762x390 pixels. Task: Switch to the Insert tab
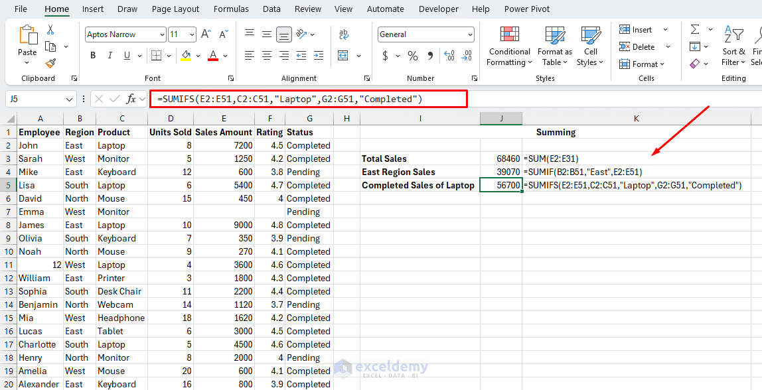[92, 9]
